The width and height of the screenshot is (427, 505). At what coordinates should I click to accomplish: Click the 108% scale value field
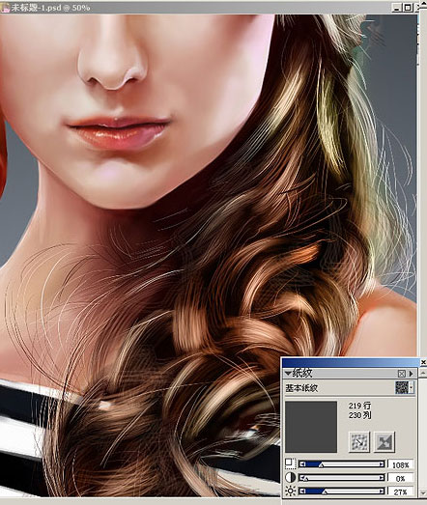401,464
